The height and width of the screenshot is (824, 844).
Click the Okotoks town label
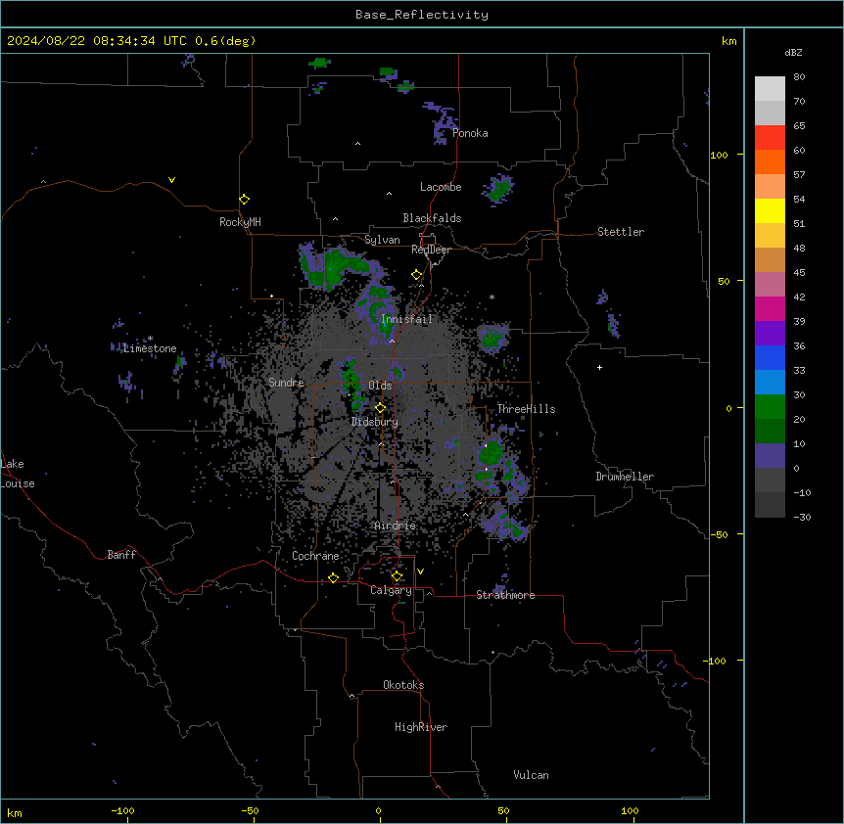coord(403,685)
